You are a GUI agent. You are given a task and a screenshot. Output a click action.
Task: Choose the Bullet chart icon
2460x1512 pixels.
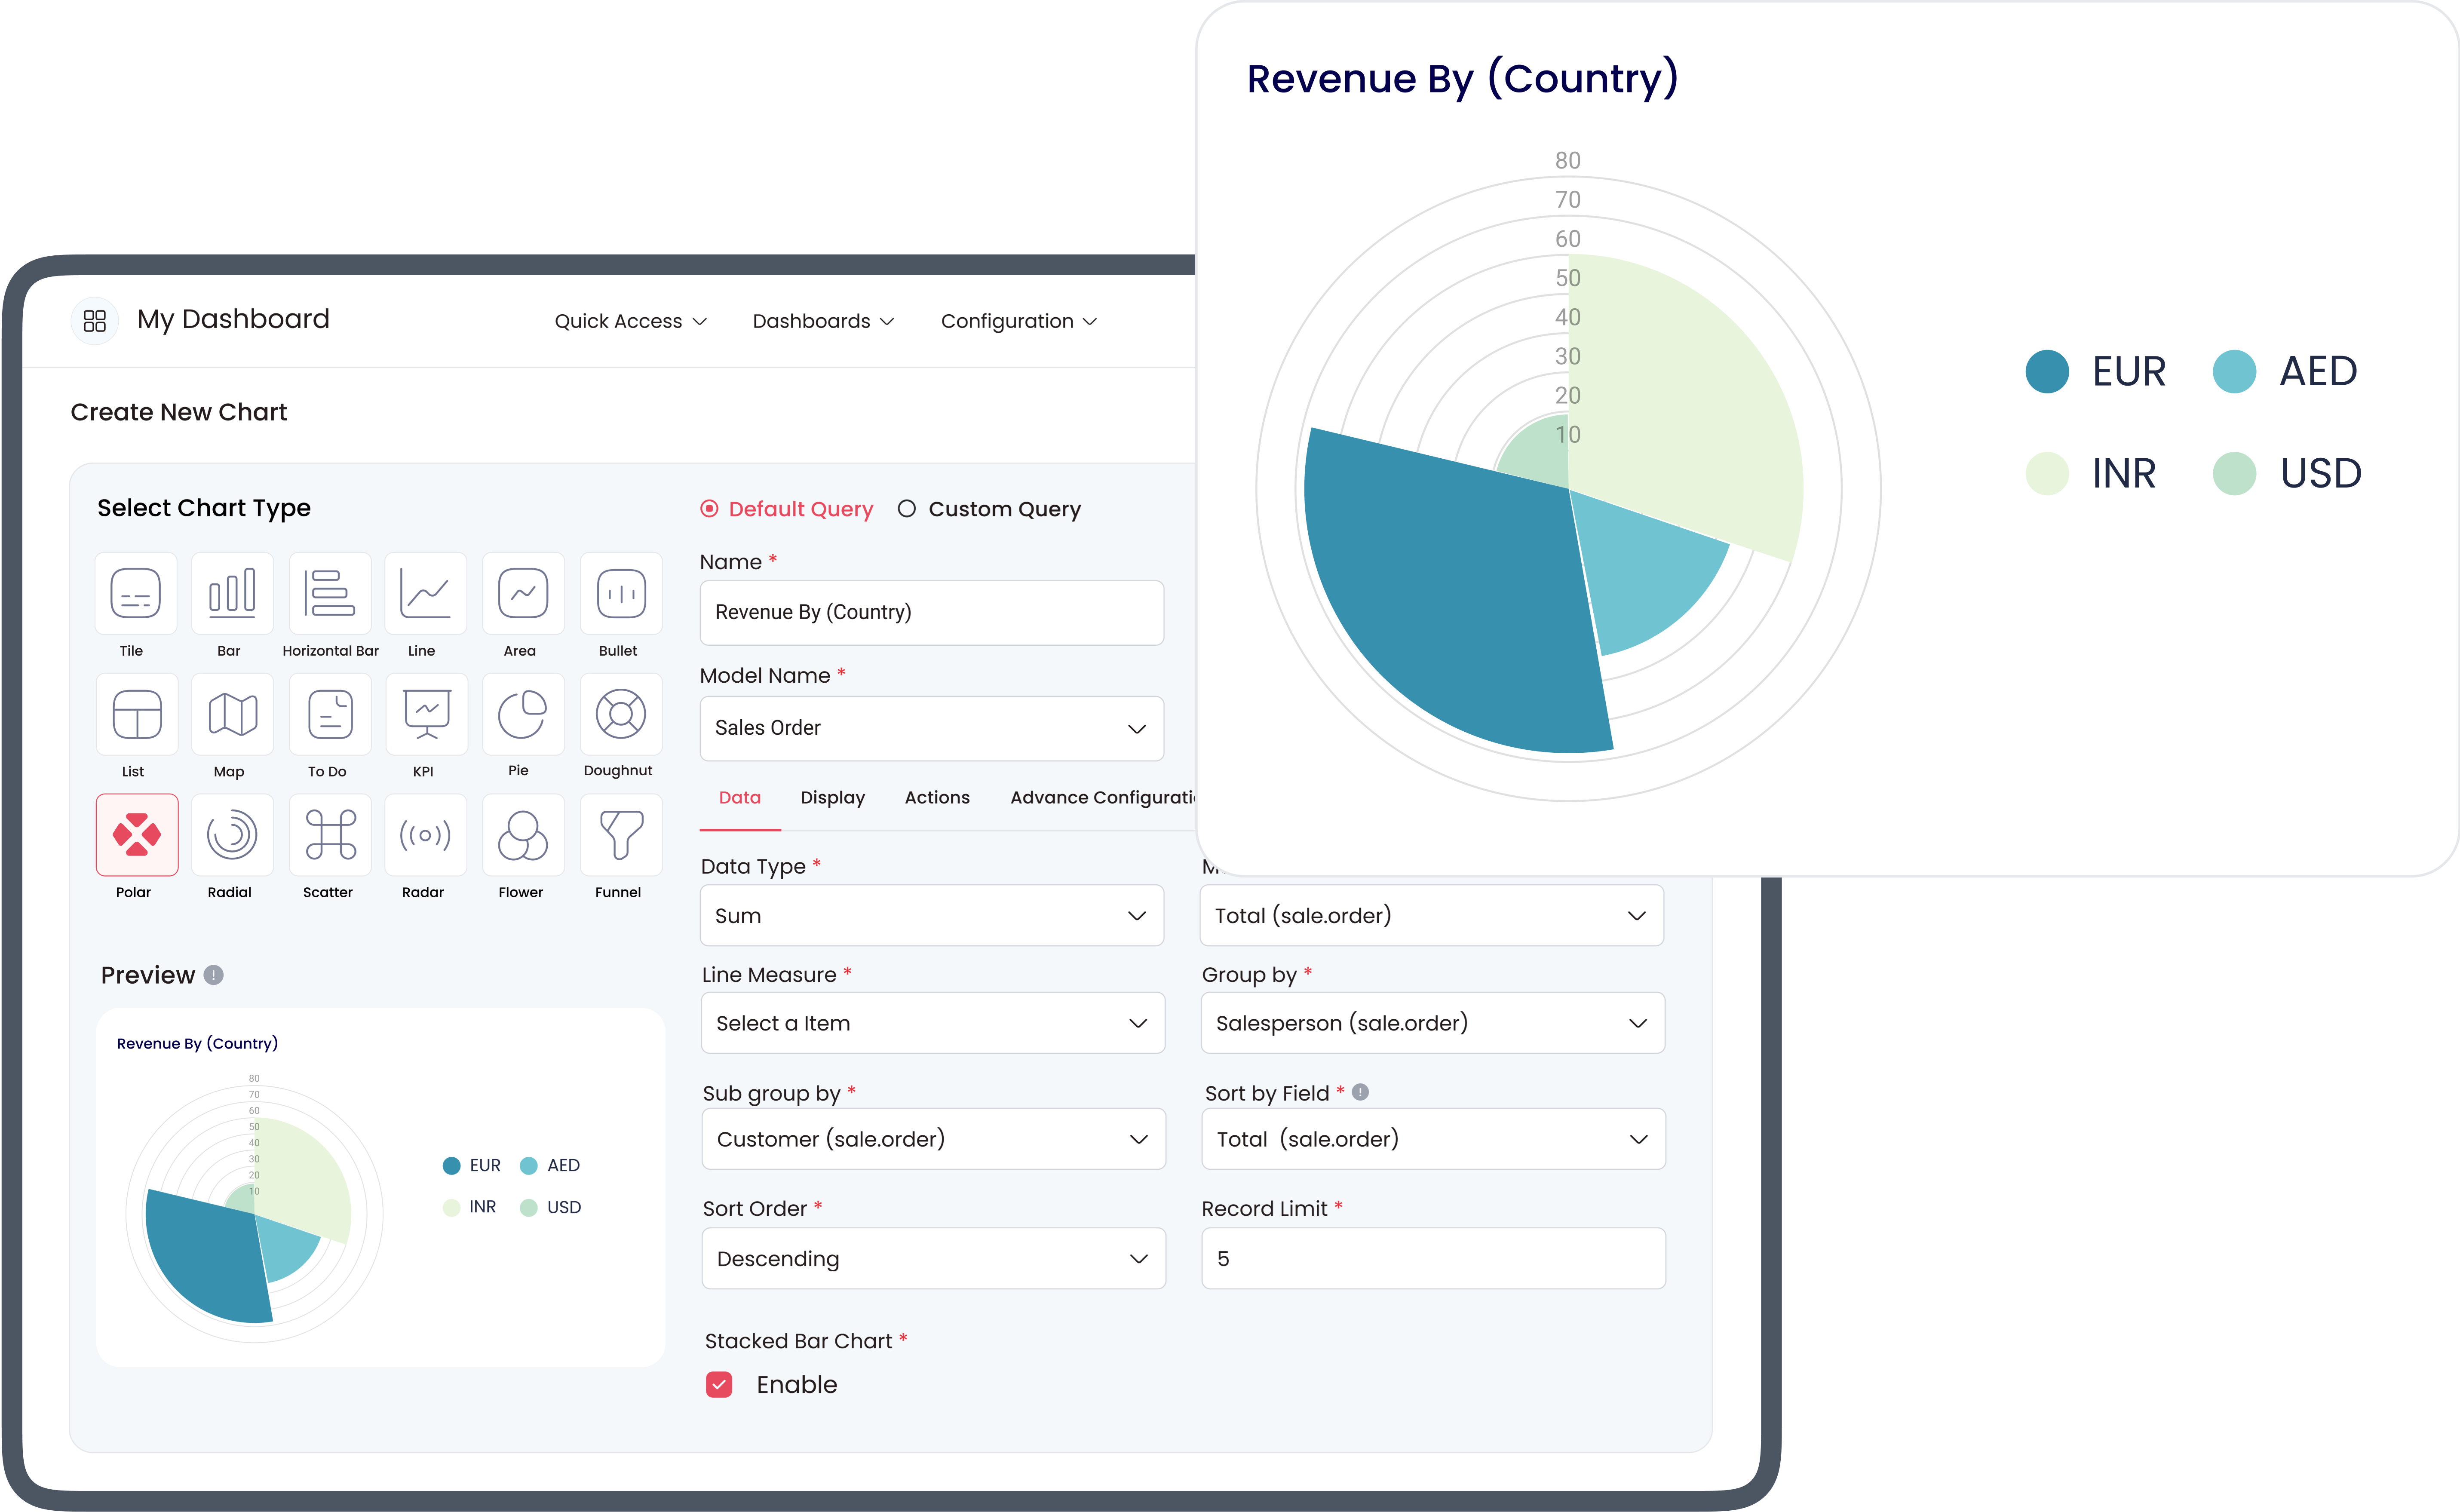[x=621, y=593]
